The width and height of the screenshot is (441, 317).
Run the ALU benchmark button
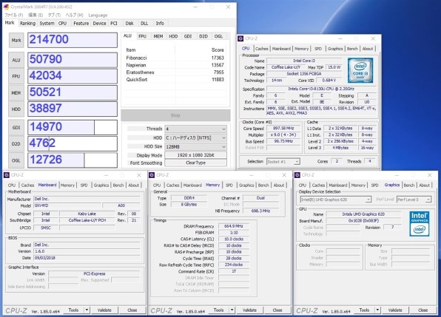(16, 60)
